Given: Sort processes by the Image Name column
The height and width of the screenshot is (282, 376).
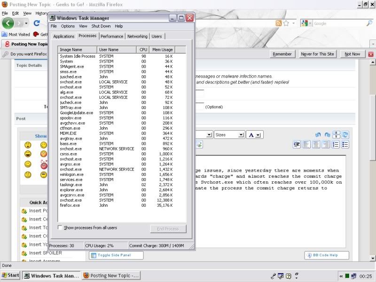Looking at the screenshot, I should [78, 50].
